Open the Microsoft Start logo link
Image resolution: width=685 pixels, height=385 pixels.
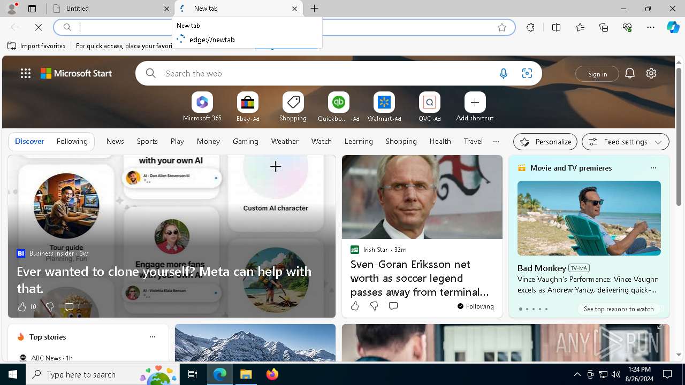point(77,73)
